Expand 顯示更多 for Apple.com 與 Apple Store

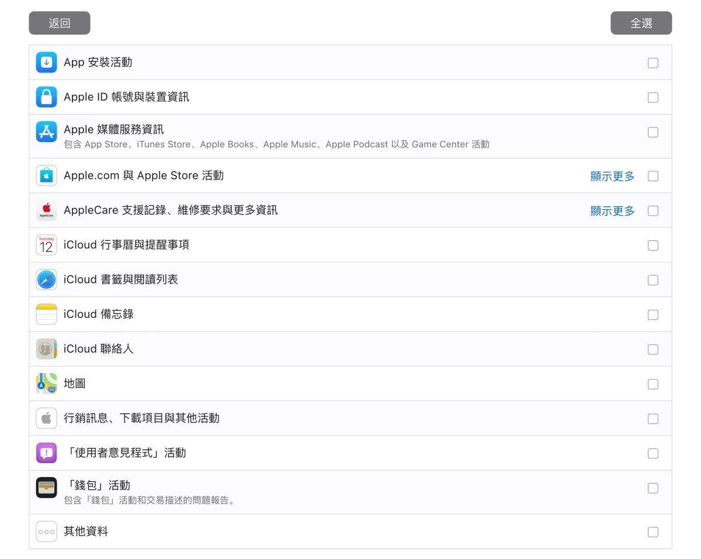coord(612,176)
